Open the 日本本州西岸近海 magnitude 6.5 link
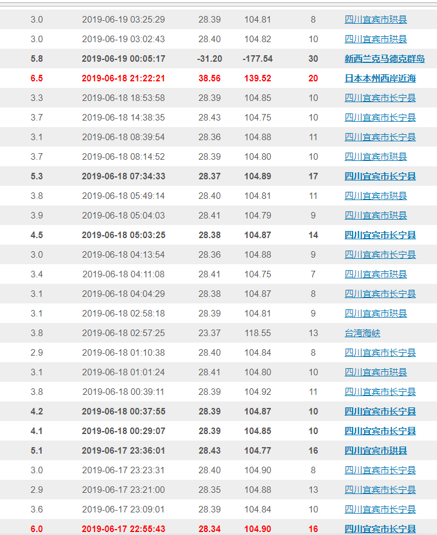Screen dimensions: 437x535 pyautogui.click(x=380, y=78)
